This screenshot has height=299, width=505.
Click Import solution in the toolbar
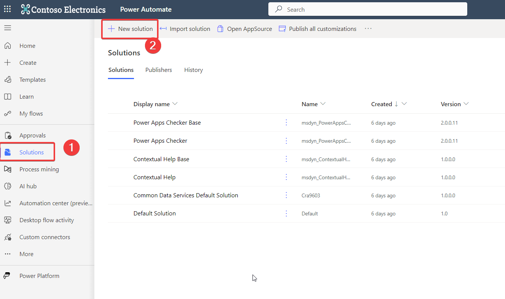[x=185, y=29]
